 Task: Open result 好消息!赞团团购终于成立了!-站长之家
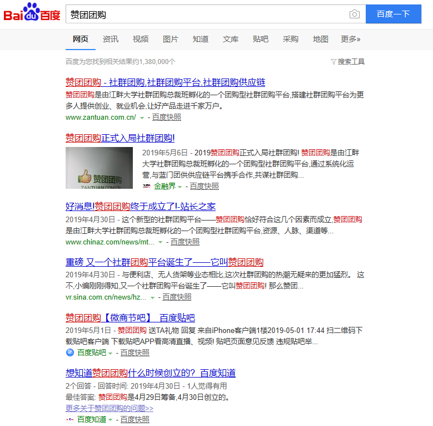(x=141, y=207)
